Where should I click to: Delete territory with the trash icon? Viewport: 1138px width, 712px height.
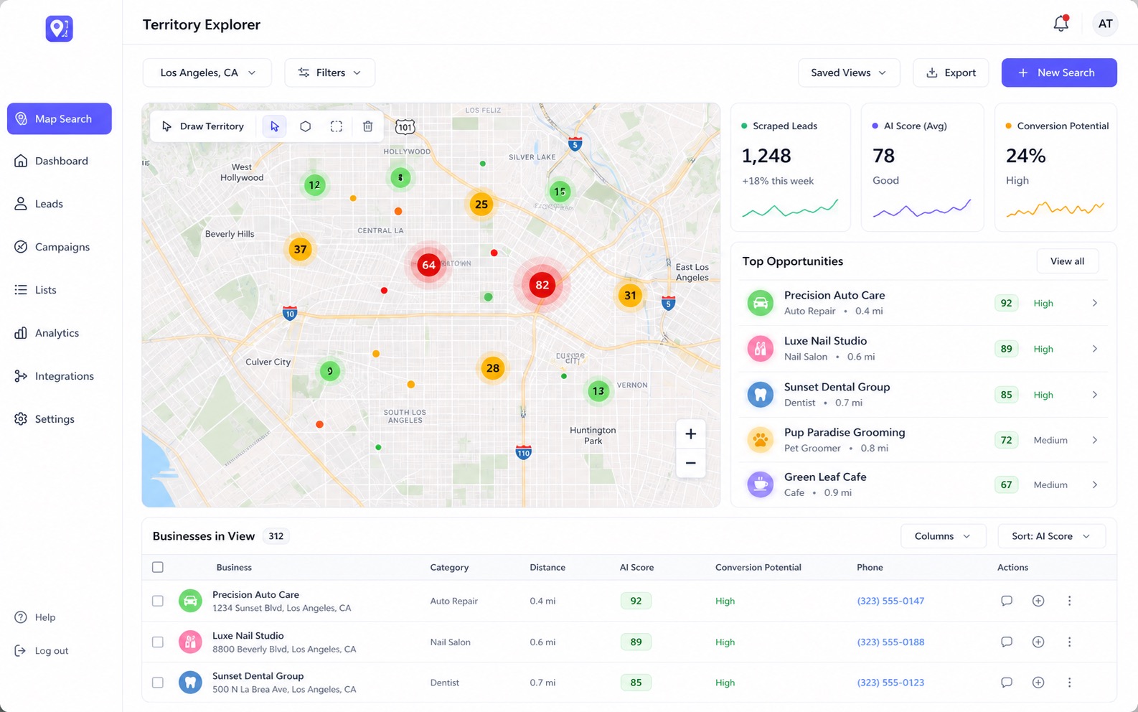(x=367, y=126)
